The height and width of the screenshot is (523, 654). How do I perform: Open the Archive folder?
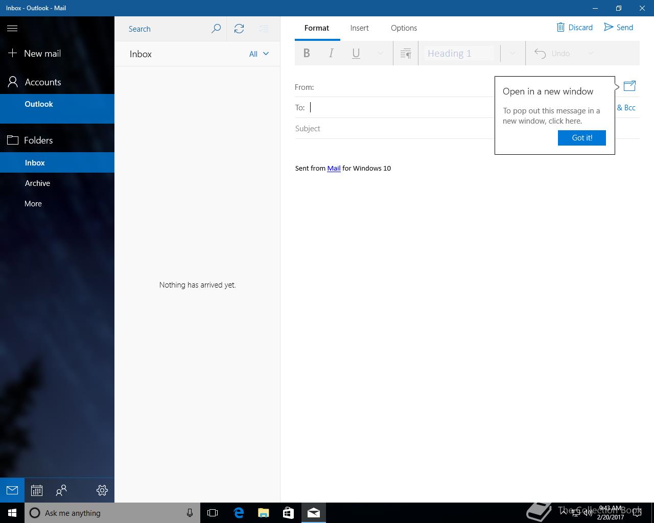point(57,183)
